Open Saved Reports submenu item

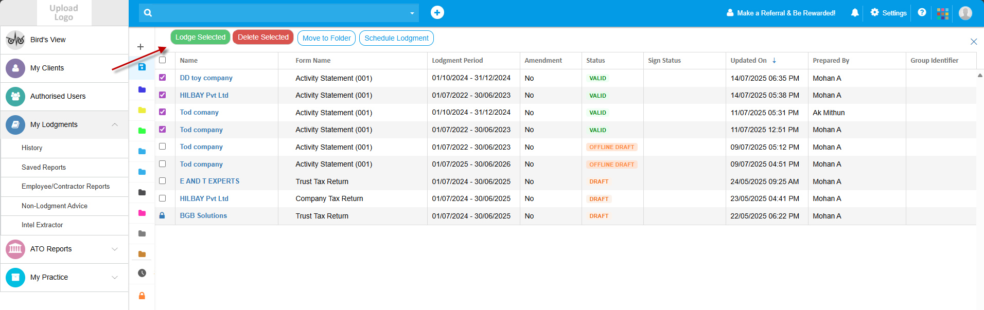point(44,167)
